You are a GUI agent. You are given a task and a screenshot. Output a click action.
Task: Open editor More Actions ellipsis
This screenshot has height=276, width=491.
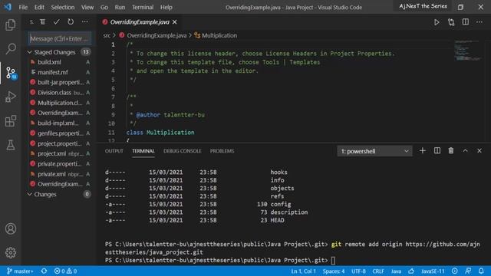tap(479, 22)
